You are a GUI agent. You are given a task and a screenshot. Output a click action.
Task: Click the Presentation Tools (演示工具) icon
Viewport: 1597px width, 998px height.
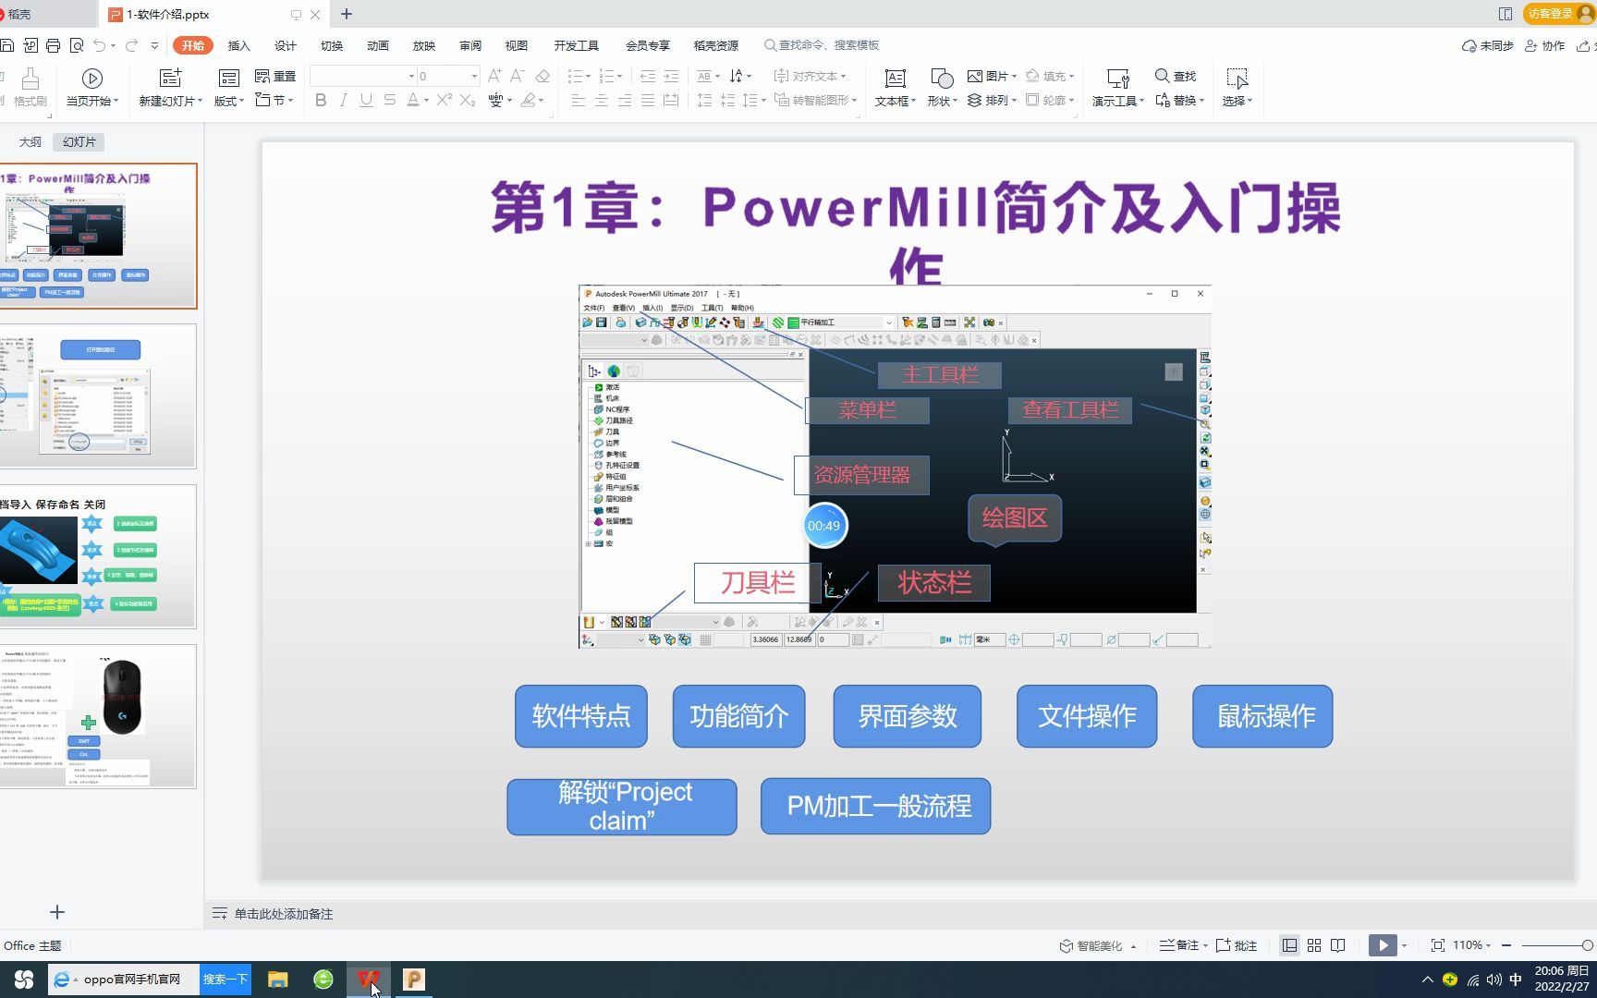click(x=1118, y=79)
